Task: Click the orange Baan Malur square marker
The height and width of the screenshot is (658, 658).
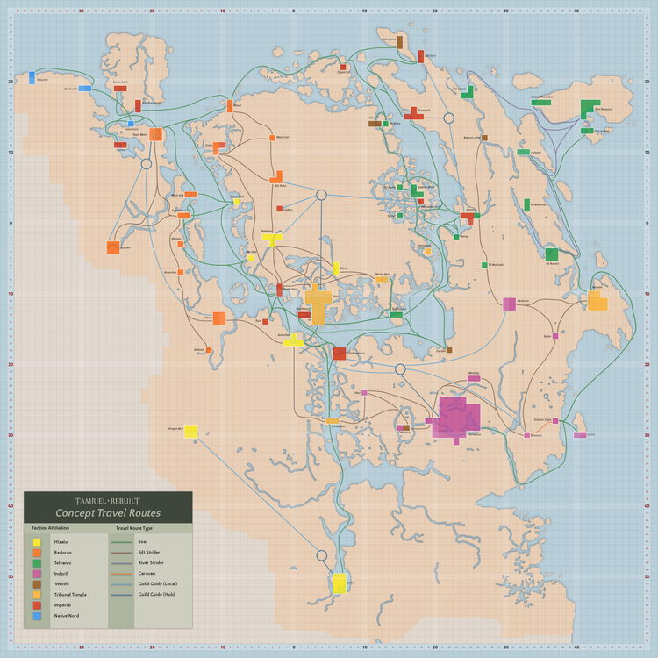Action: point(155,134)
